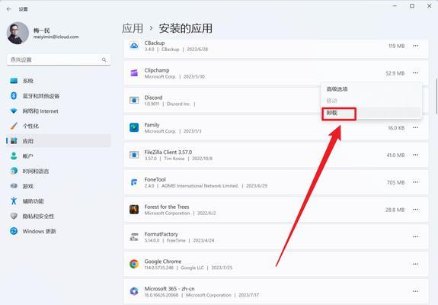Open the 系统 settings category

click(x=59, y=81)
